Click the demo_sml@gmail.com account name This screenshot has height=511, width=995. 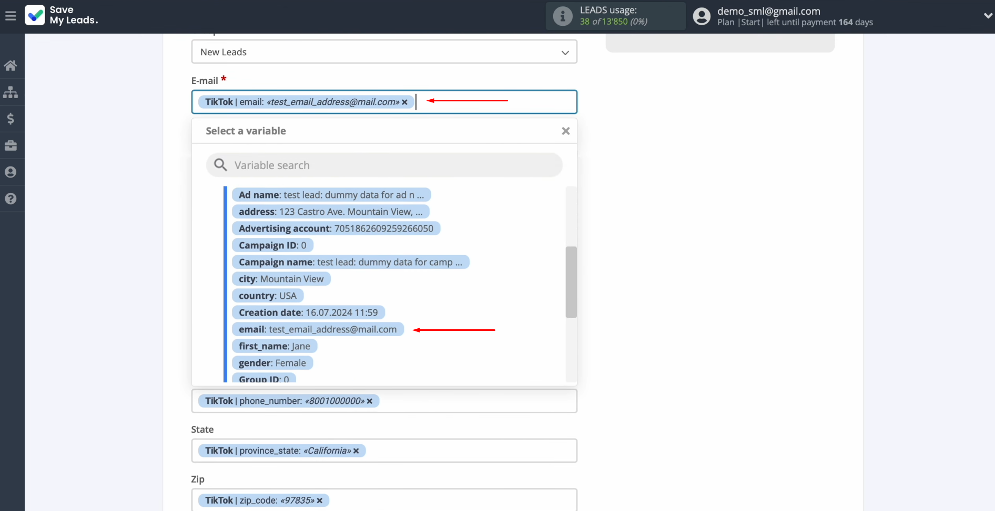coord(768,11)
